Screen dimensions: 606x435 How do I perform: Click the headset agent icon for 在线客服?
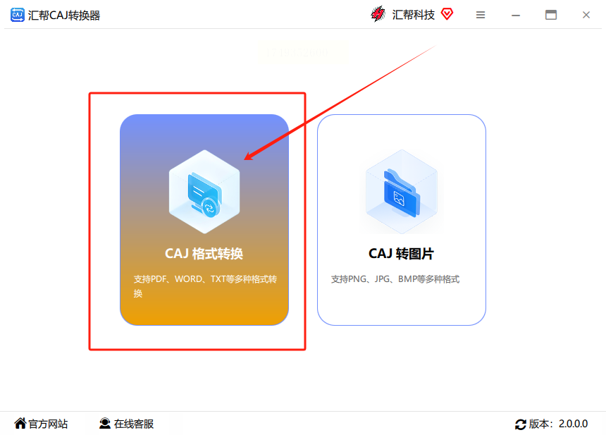[x=105, y=424]
